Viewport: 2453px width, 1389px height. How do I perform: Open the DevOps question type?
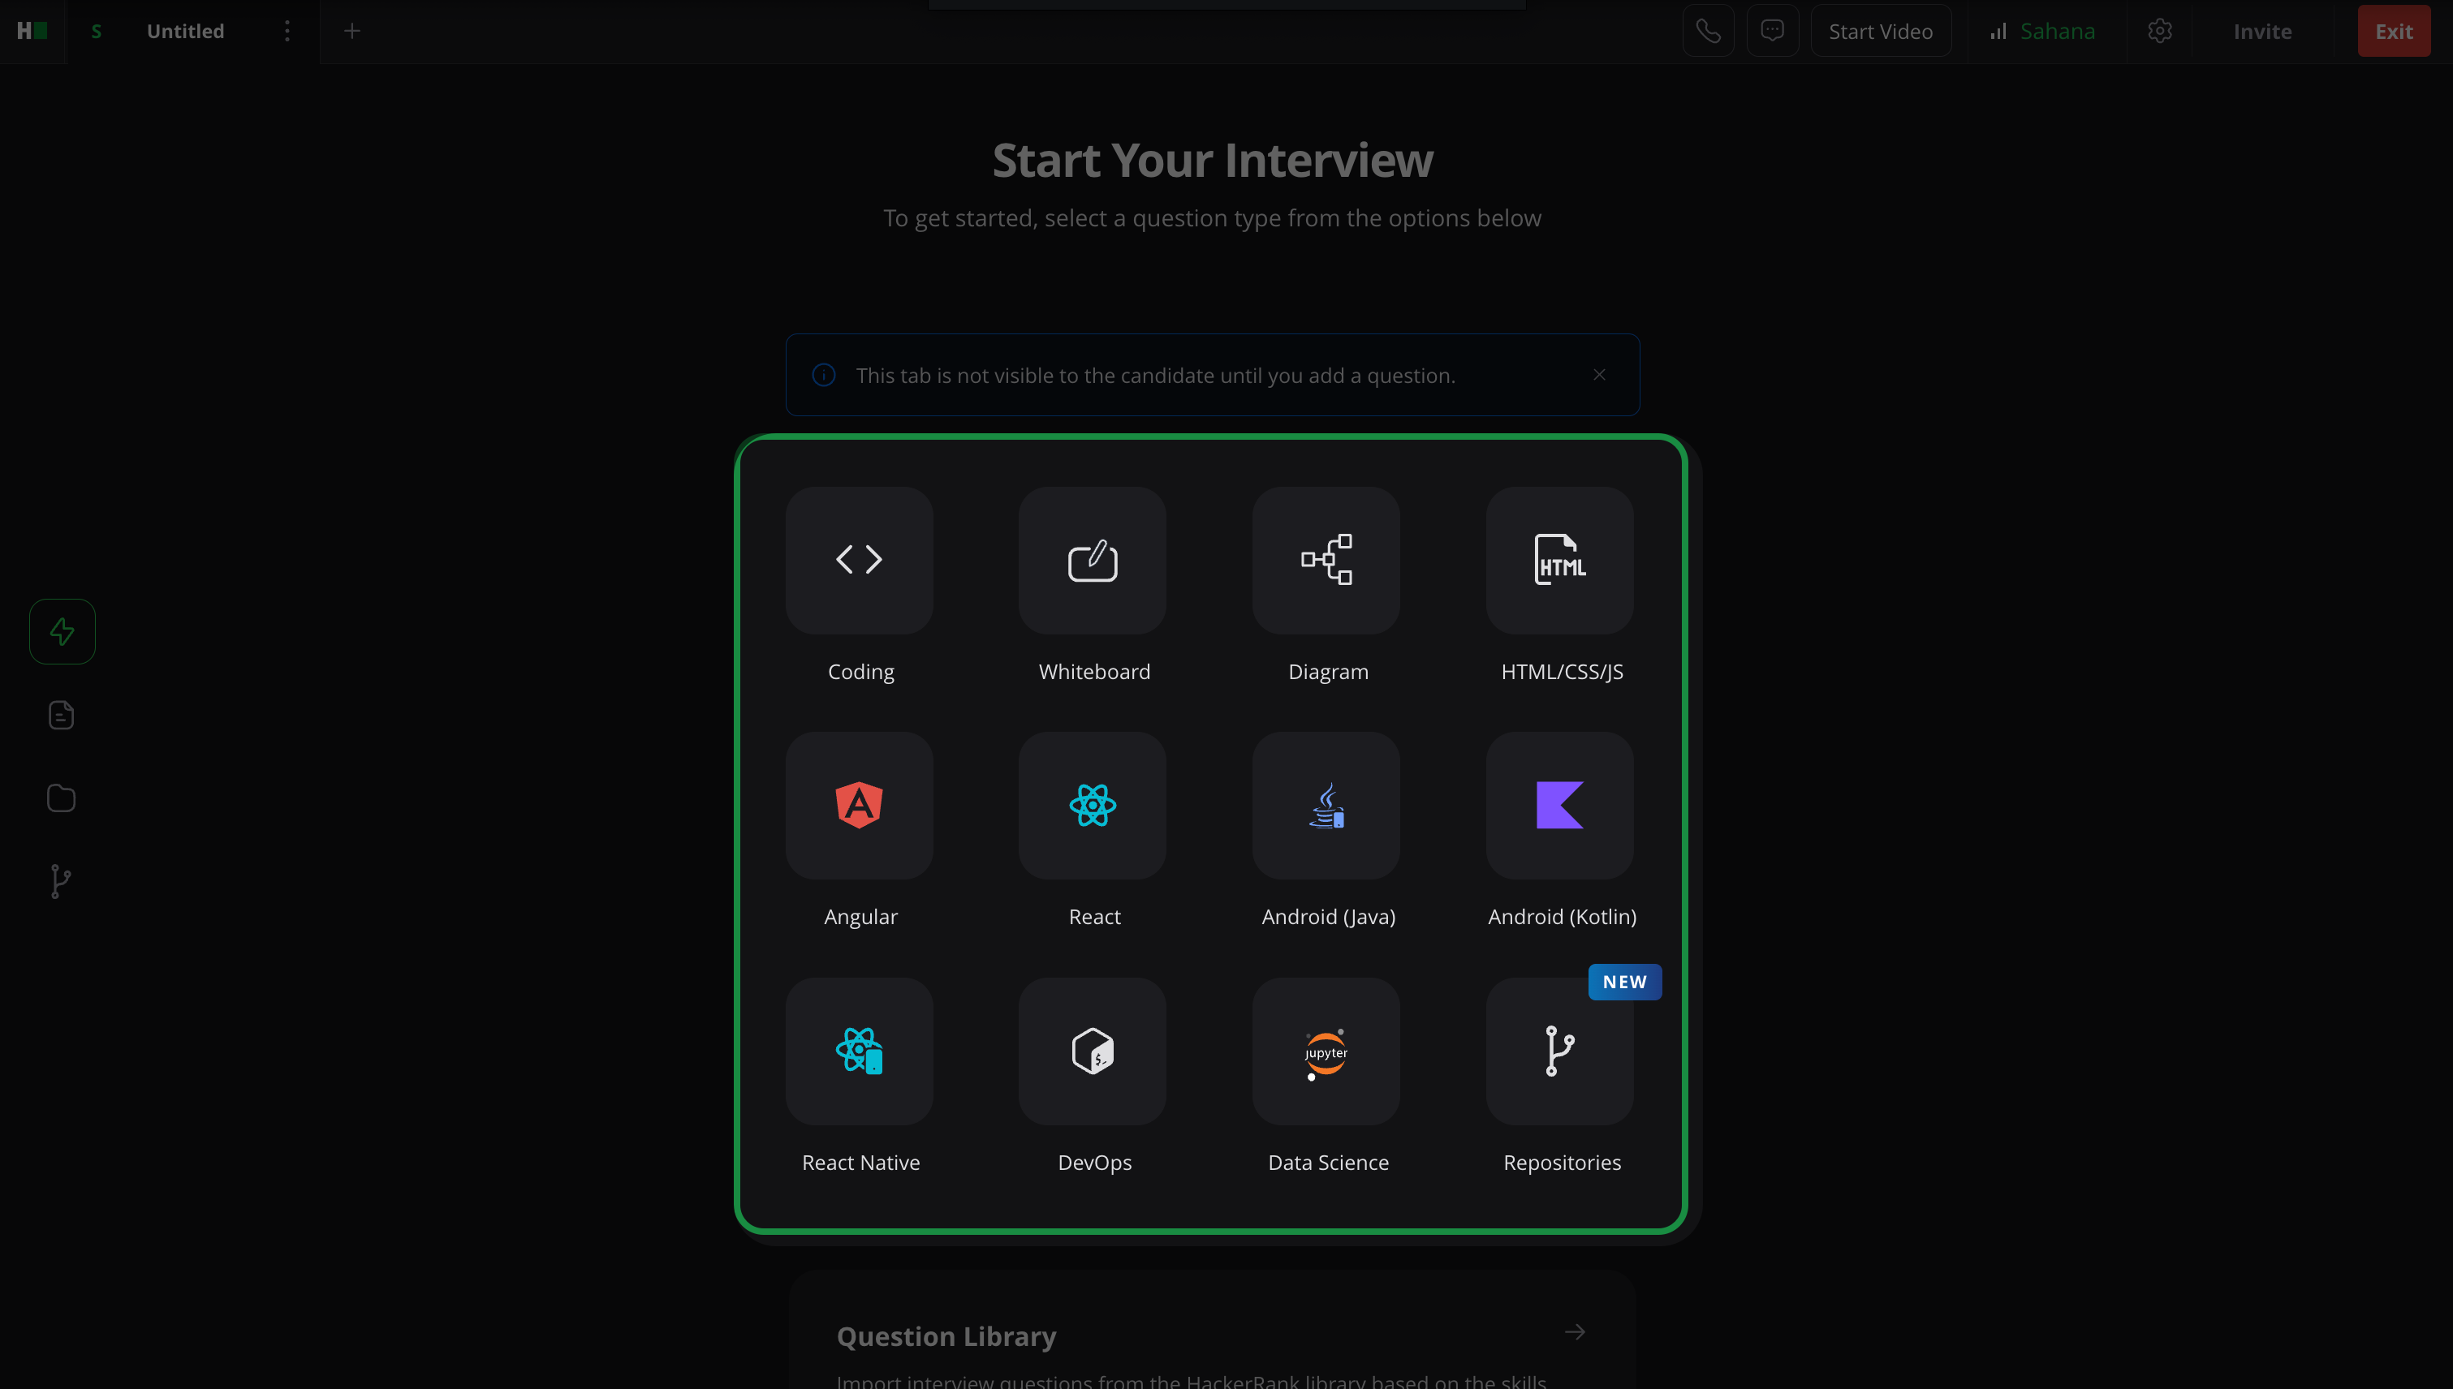[1092, 1051]
